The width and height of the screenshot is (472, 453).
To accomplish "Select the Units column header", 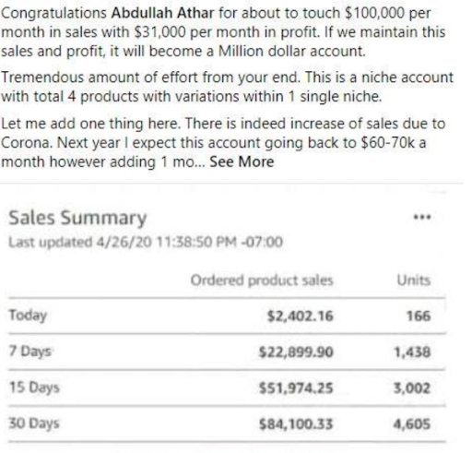I will [414, 280].
